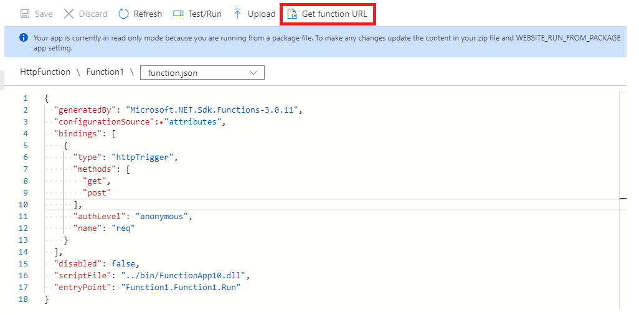This screenshot has height=315, width=639.
Task: Click the "scriptFile" key on line 16
Action: [84, 276]
